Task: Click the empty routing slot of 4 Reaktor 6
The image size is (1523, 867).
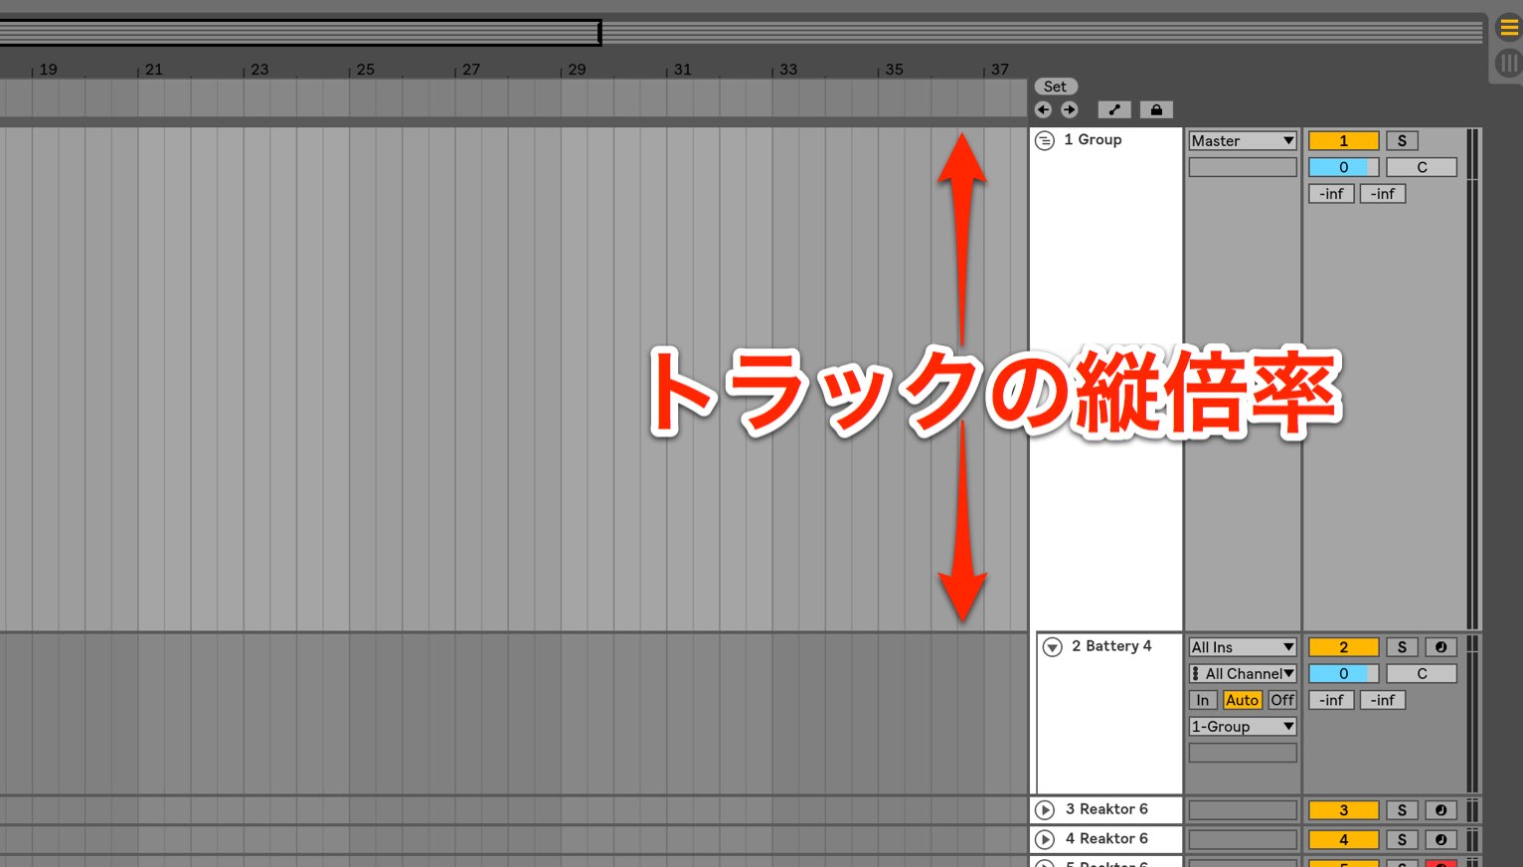Action: pos(1243,840)
